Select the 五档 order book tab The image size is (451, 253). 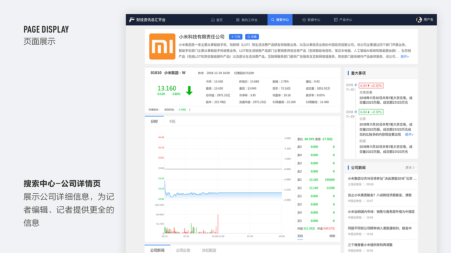300,236
